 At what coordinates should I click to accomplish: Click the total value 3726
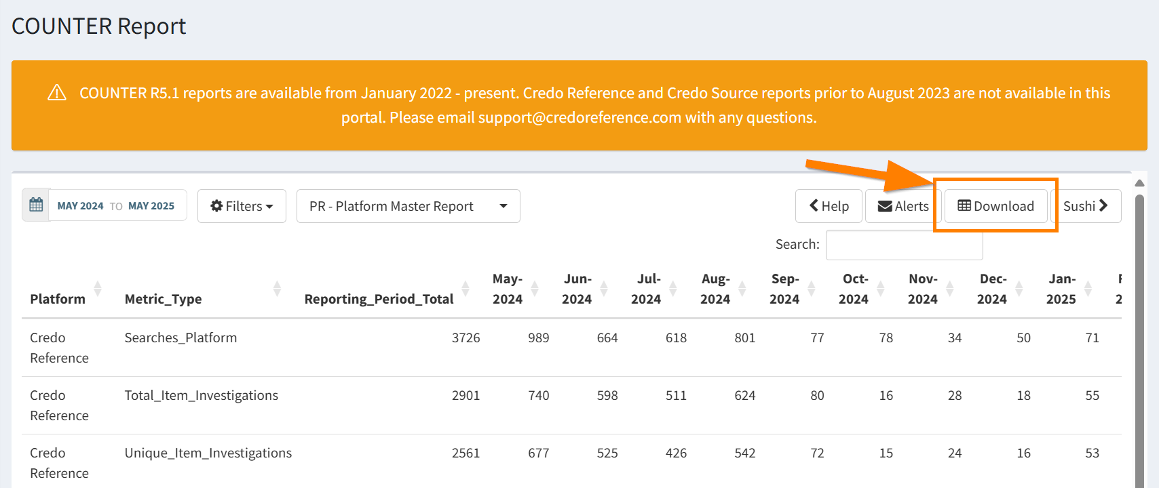[465, 338]
